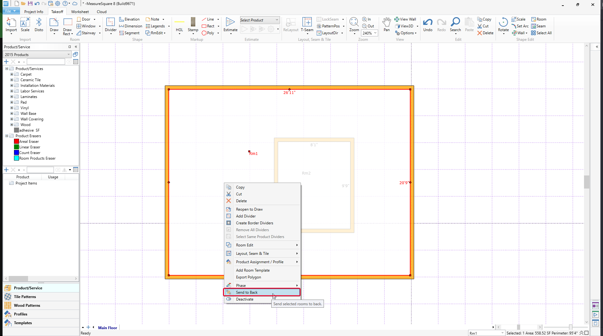Select the red Areal Eraser swatch
Screen dimensions: 603x336
click(x=17, y=142)
